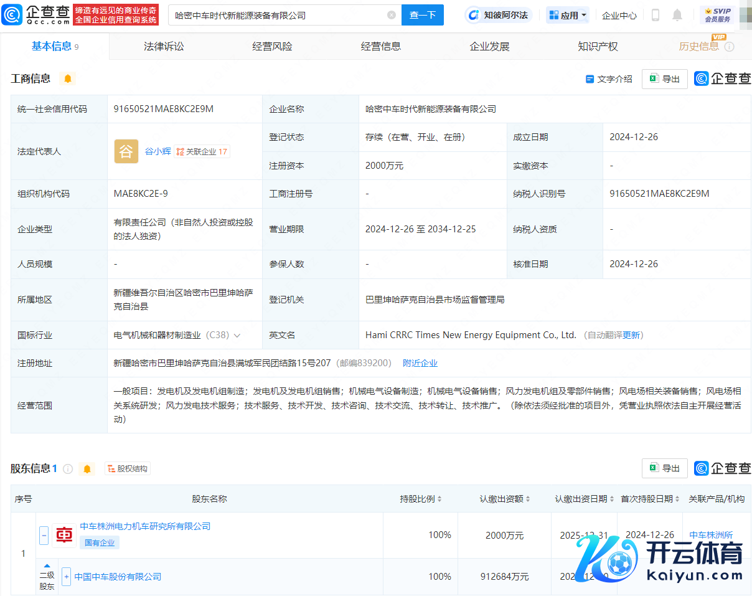Click bell alert beside 股东信息
Viewport: 752px width, 596px height.
(87, 469)
